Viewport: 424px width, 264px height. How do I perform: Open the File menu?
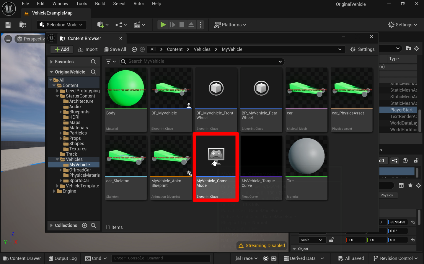pyautogui.click(x=25, y=4)
